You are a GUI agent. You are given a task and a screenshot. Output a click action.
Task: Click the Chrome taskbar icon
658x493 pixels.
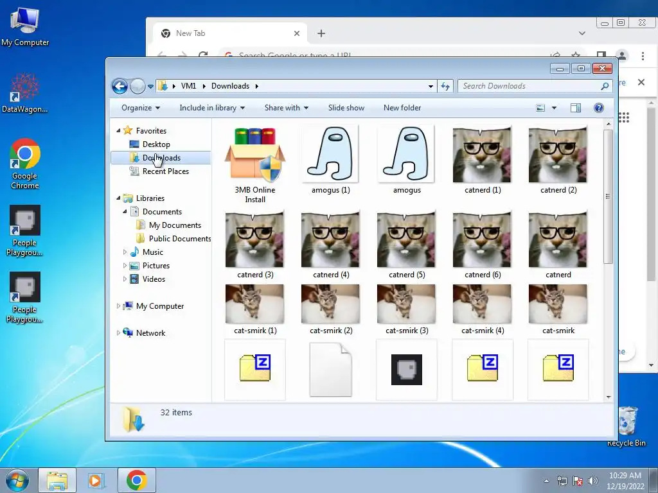click(x=136, y=480)
